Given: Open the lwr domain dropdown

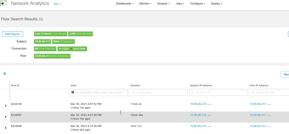Looking at the screenshot, I should click(x=57, y=4).
